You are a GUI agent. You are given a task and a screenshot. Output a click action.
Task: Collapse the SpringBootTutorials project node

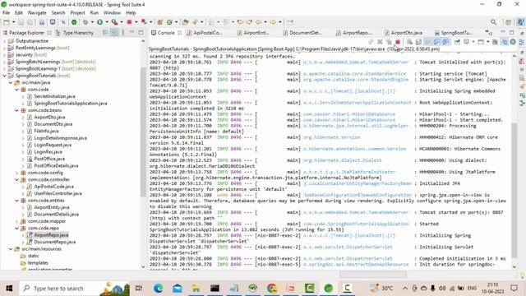click(4, 76)
